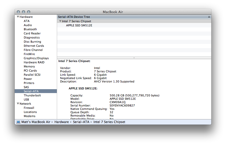Click the Vendor value Intel
Image resolution: width=226 pixels, height=145 pixels.
click(97, 68)
